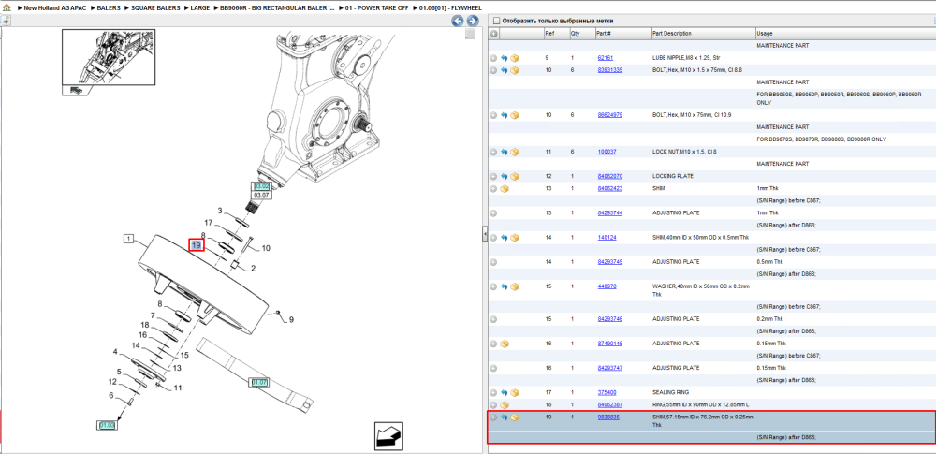Open the New Holland AG APAC breadcrumb
The height and width of the screenshot is (454, 936).
point(53,9)
